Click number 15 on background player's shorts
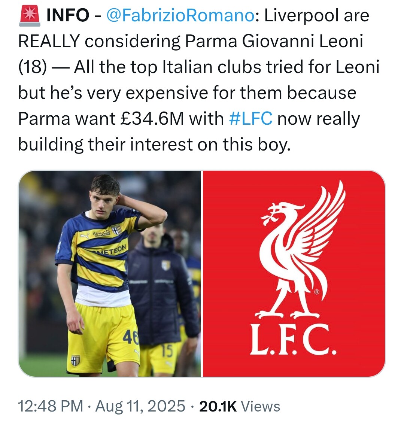The width and height of the screenshot is (404, 422). point(167,351)
